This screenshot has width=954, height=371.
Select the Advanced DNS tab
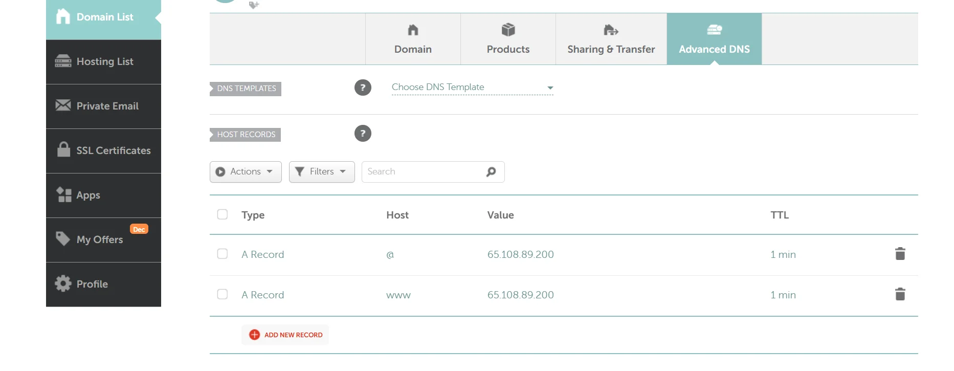pos(714,39)
